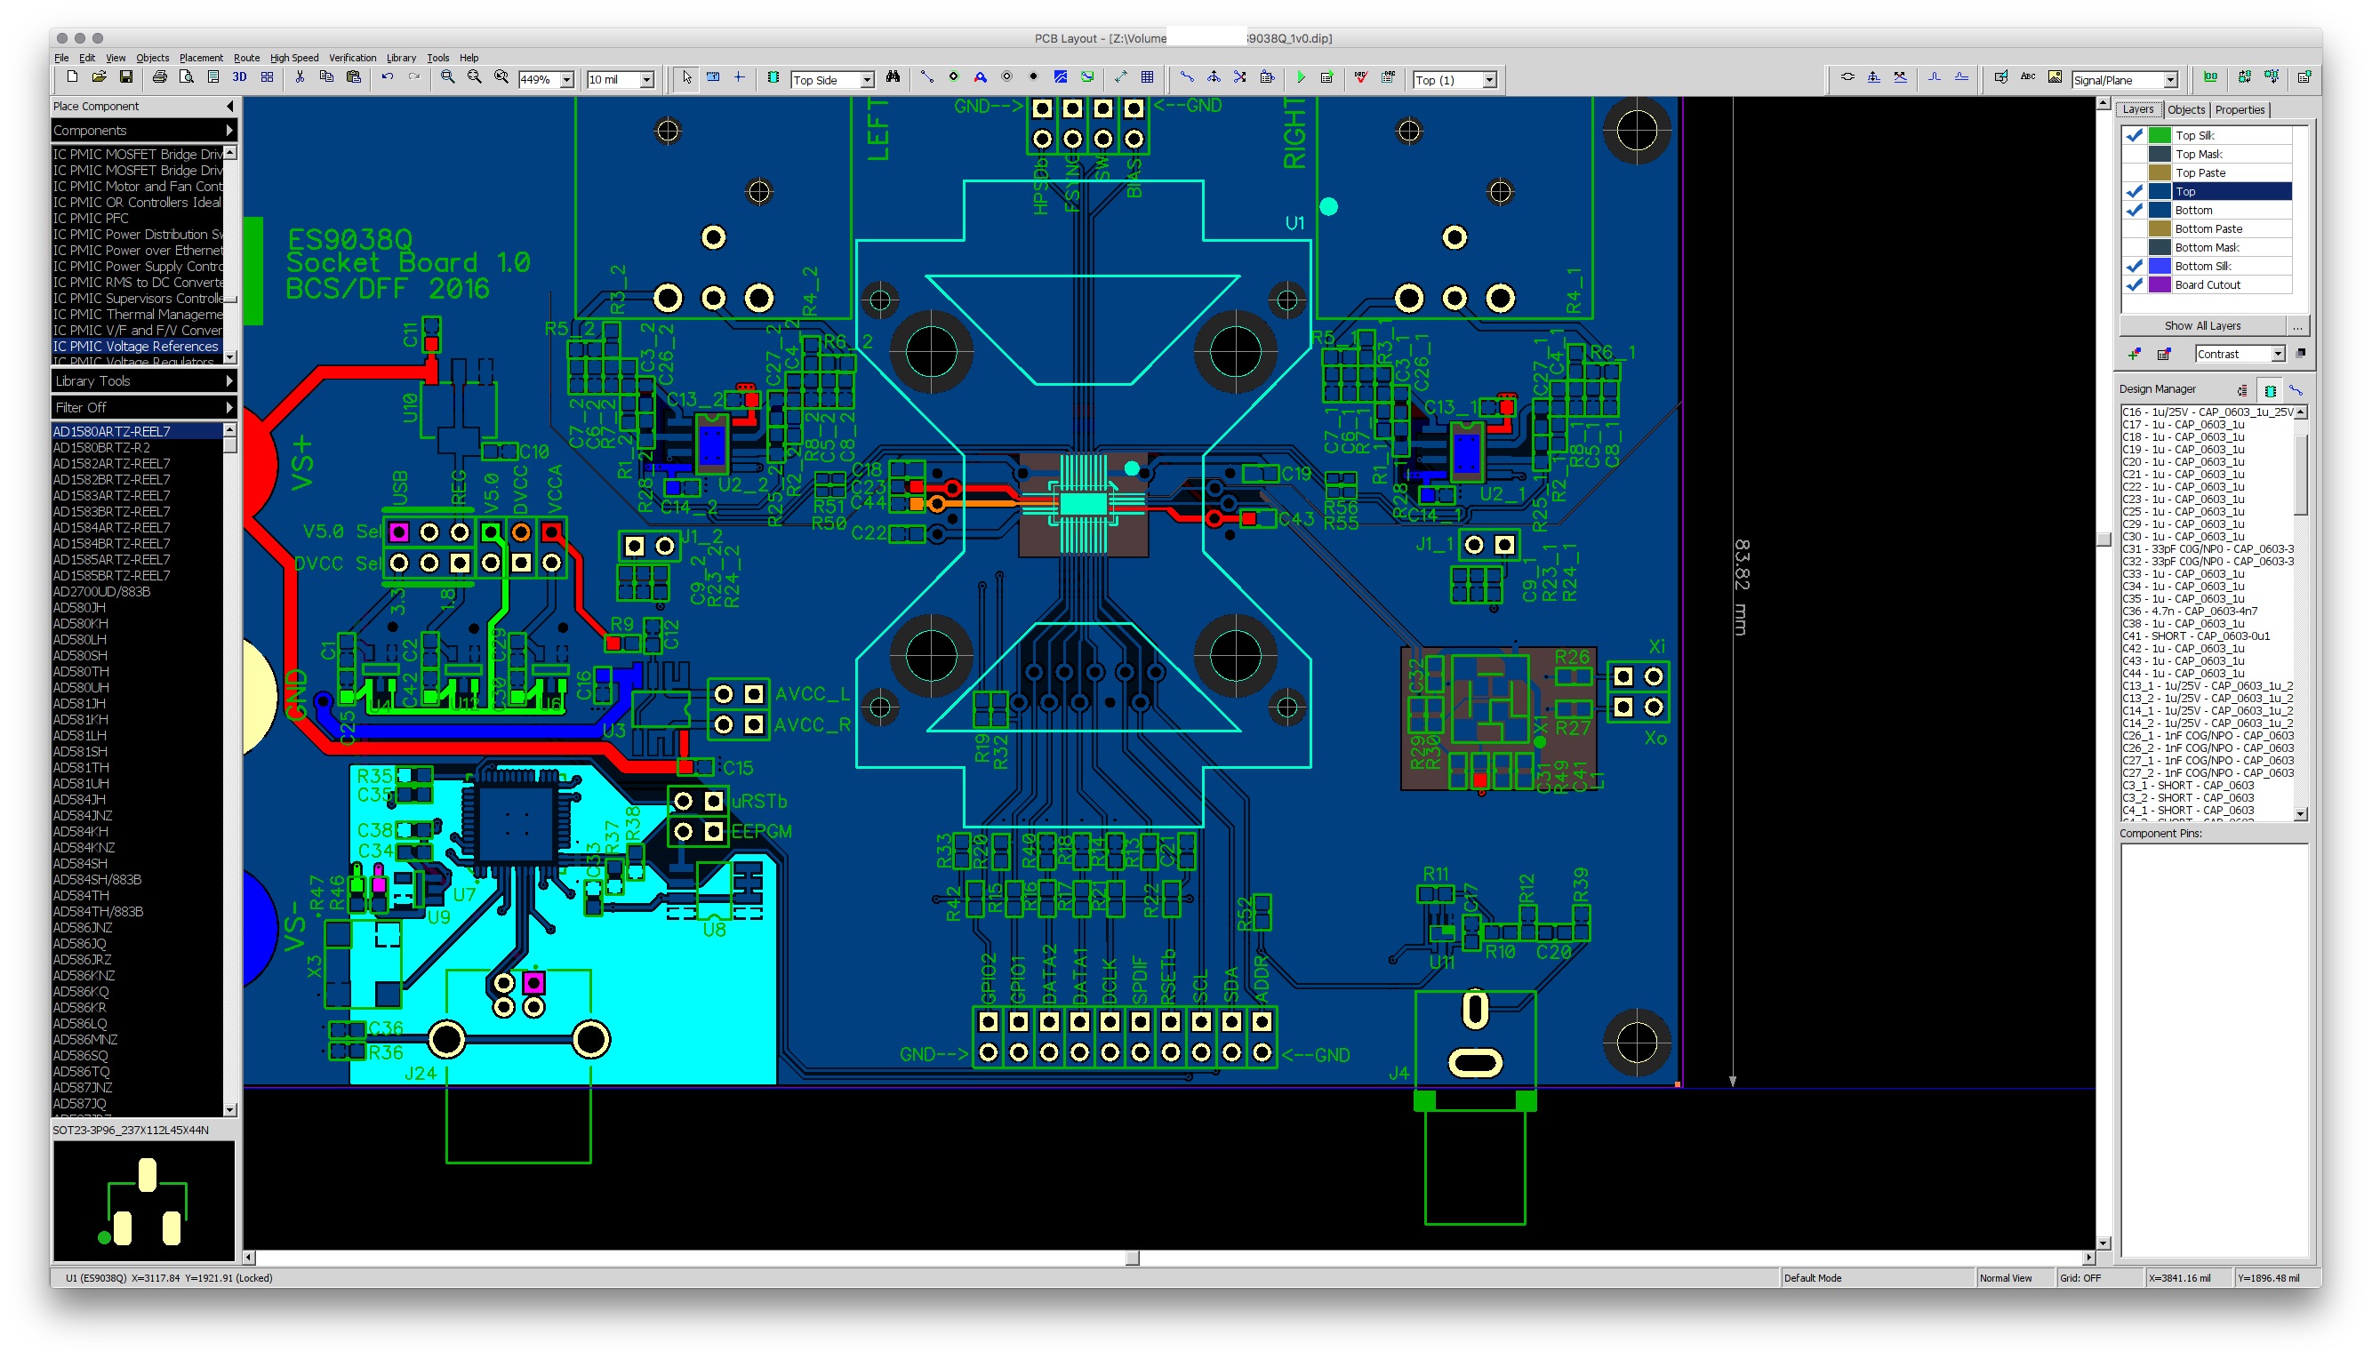The image size is (2372, 1359).
Task: Click the ellipsis button beside Show All Layers
Action: pos(2297,325)
